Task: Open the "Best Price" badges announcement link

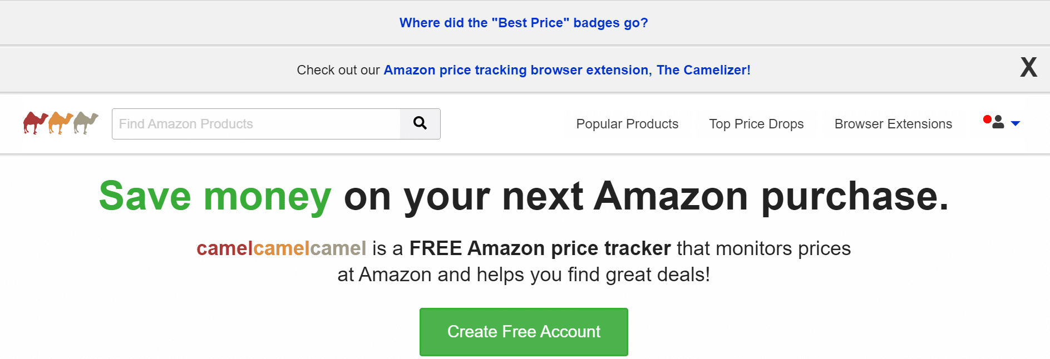Action: point(524,23)
